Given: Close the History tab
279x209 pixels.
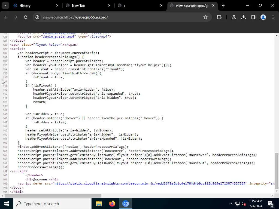Looking at the screenshot, I should pos(57,5).
